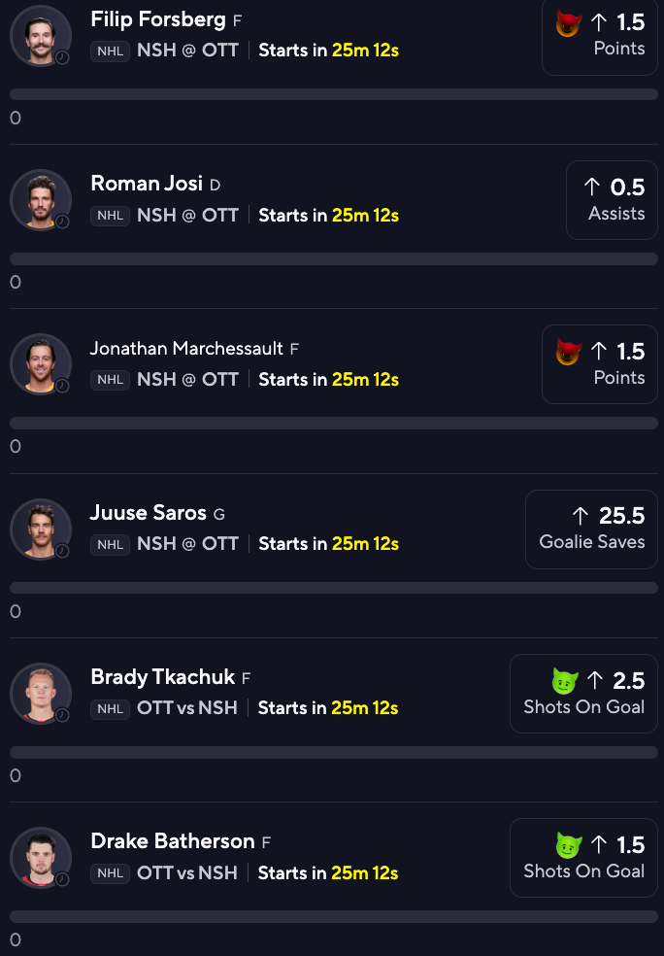The height and width of the screenshot is (956, 664).
Task: Click Jonathan Marchessault's red demon icon
Action: click(x=568, y=352)
